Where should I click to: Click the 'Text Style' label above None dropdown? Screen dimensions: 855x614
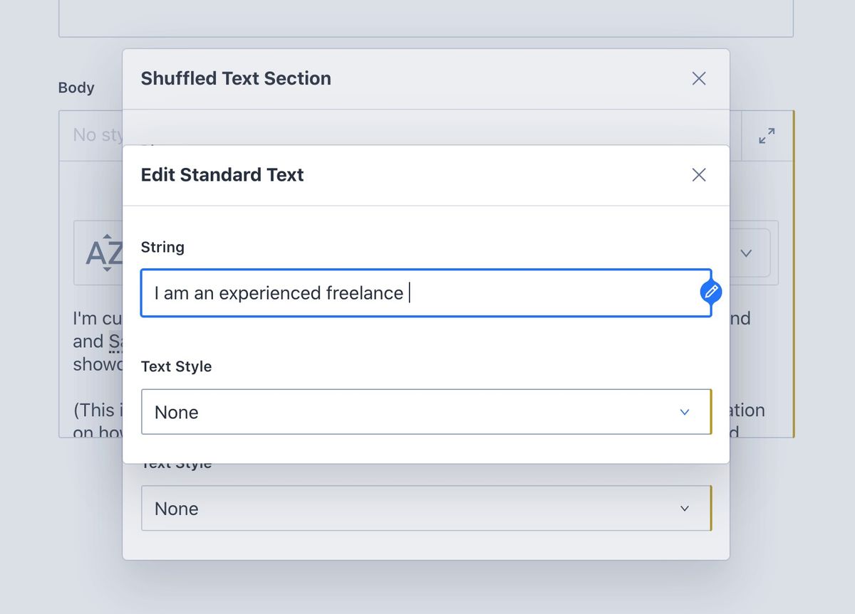(x=176, y=366)
